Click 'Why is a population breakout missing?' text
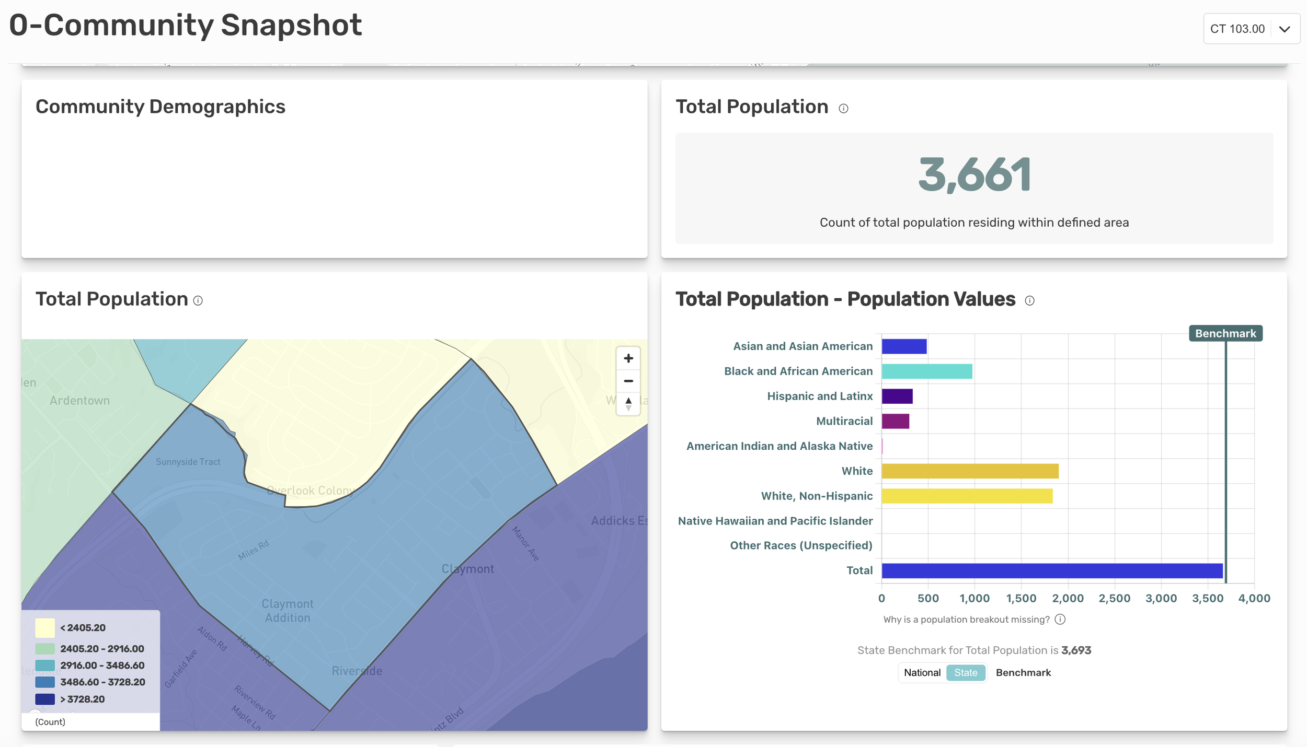 [x=966, y=620]
